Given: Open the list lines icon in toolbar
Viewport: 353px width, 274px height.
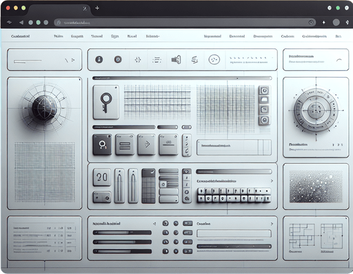Looking at the screenshot, I should 157,60.
